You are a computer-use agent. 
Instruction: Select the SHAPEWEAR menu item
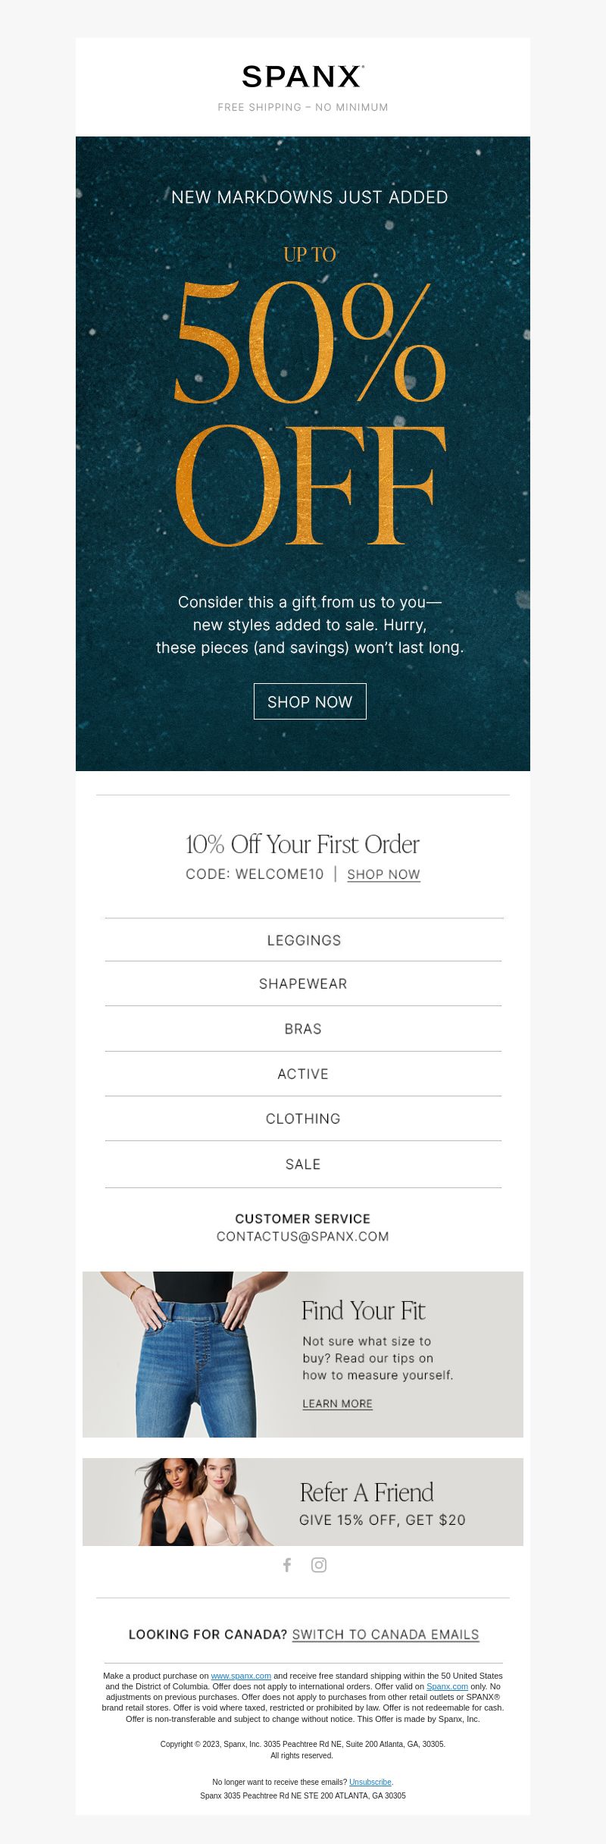point(303,983)
